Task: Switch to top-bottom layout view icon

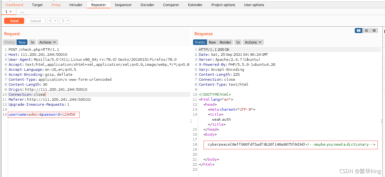Action: coord(366,31)
